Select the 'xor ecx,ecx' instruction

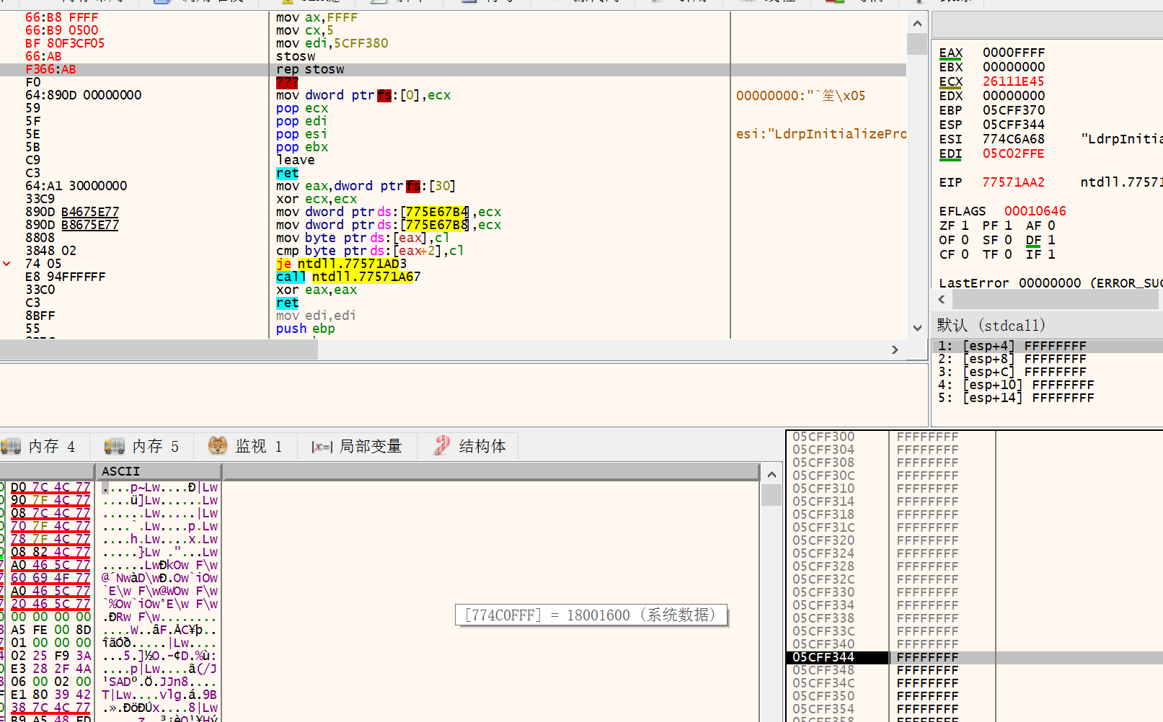point(317,199)
